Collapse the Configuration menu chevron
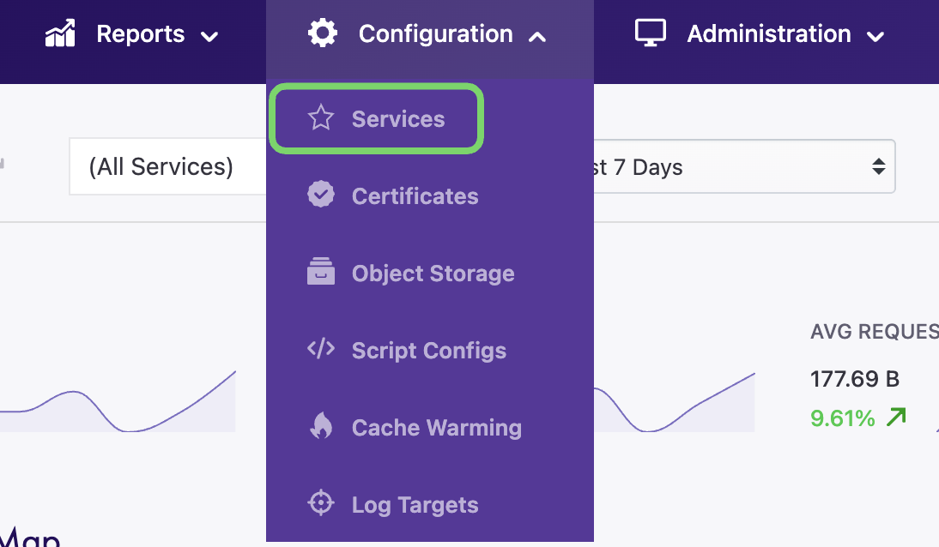The height and width of the screenshot is (547, 939). (537, 37)
